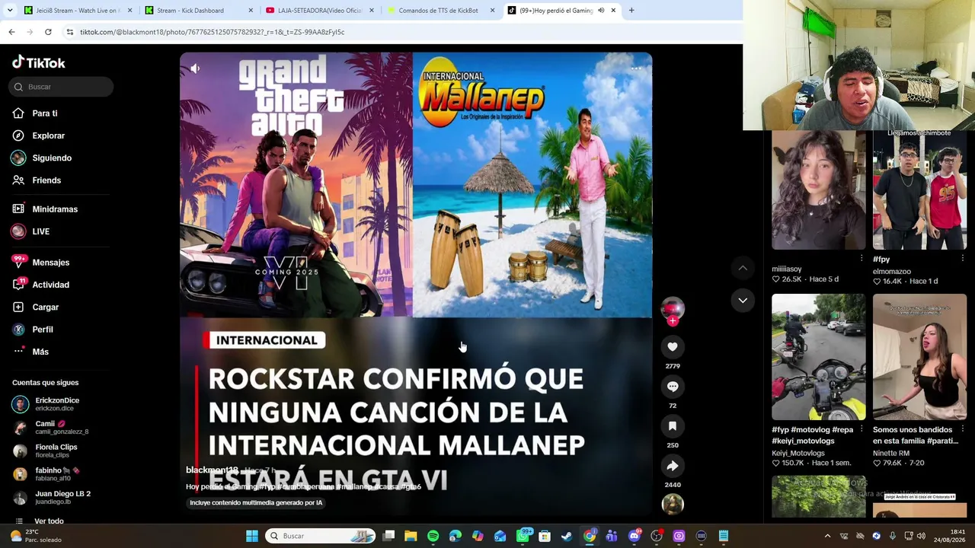The height and width of the screenshot is (548, 975).
Task: Open the sound disc at the bottom of the action column
Action: click(x=673, y=504)
